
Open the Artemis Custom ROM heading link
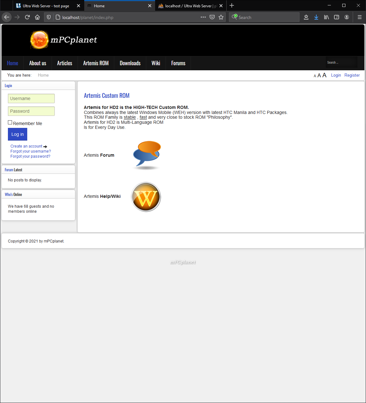(107, 96)
